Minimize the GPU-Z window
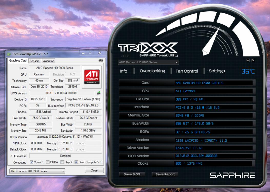 point(83,53)
